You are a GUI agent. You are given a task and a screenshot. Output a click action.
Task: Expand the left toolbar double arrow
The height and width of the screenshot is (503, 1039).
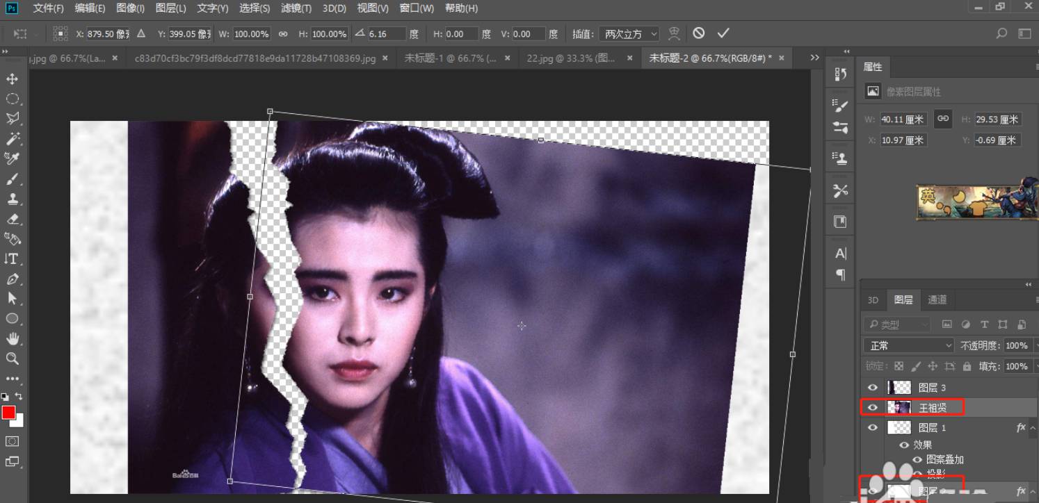(x=6, y=51)
